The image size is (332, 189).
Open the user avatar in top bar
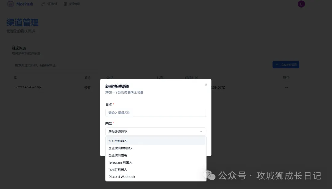click(x=301, y=4)
